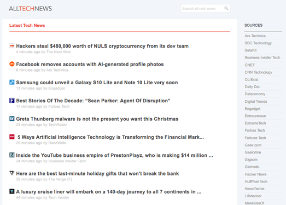The width and height of the screenshot is (286, 205).
Task: Focus the Search all tech news field
Action: [x=206, y=8]
